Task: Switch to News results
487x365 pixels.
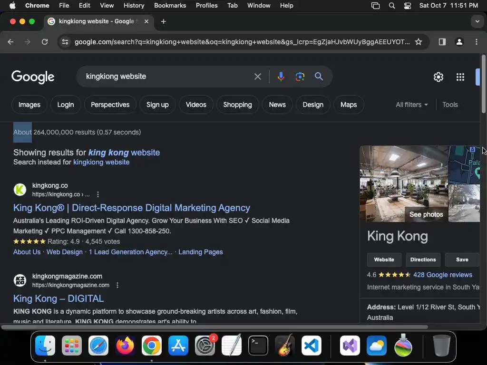Action: pyautogui.click(x=277, y=105)
